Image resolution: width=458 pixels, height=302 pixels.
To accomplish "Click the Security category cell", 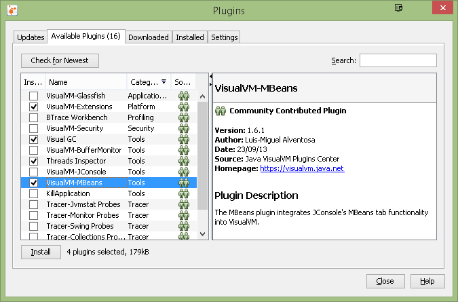I will [x=140, y=128].
